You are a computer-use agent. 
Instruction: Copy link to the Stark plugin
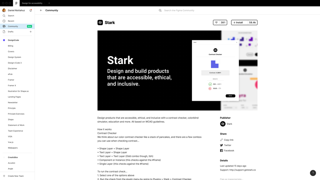227,140
